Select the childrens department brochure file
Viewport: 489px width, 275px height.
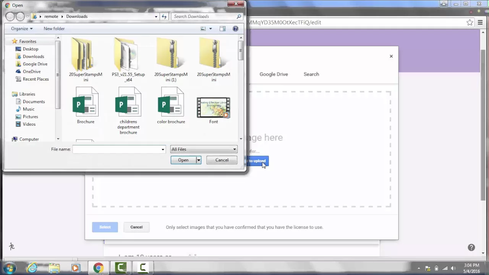click(x=128, y=110)
